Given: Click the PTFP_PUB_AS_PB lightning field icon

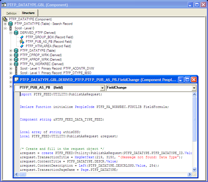Looking at the screenshot, I should 22,42.
